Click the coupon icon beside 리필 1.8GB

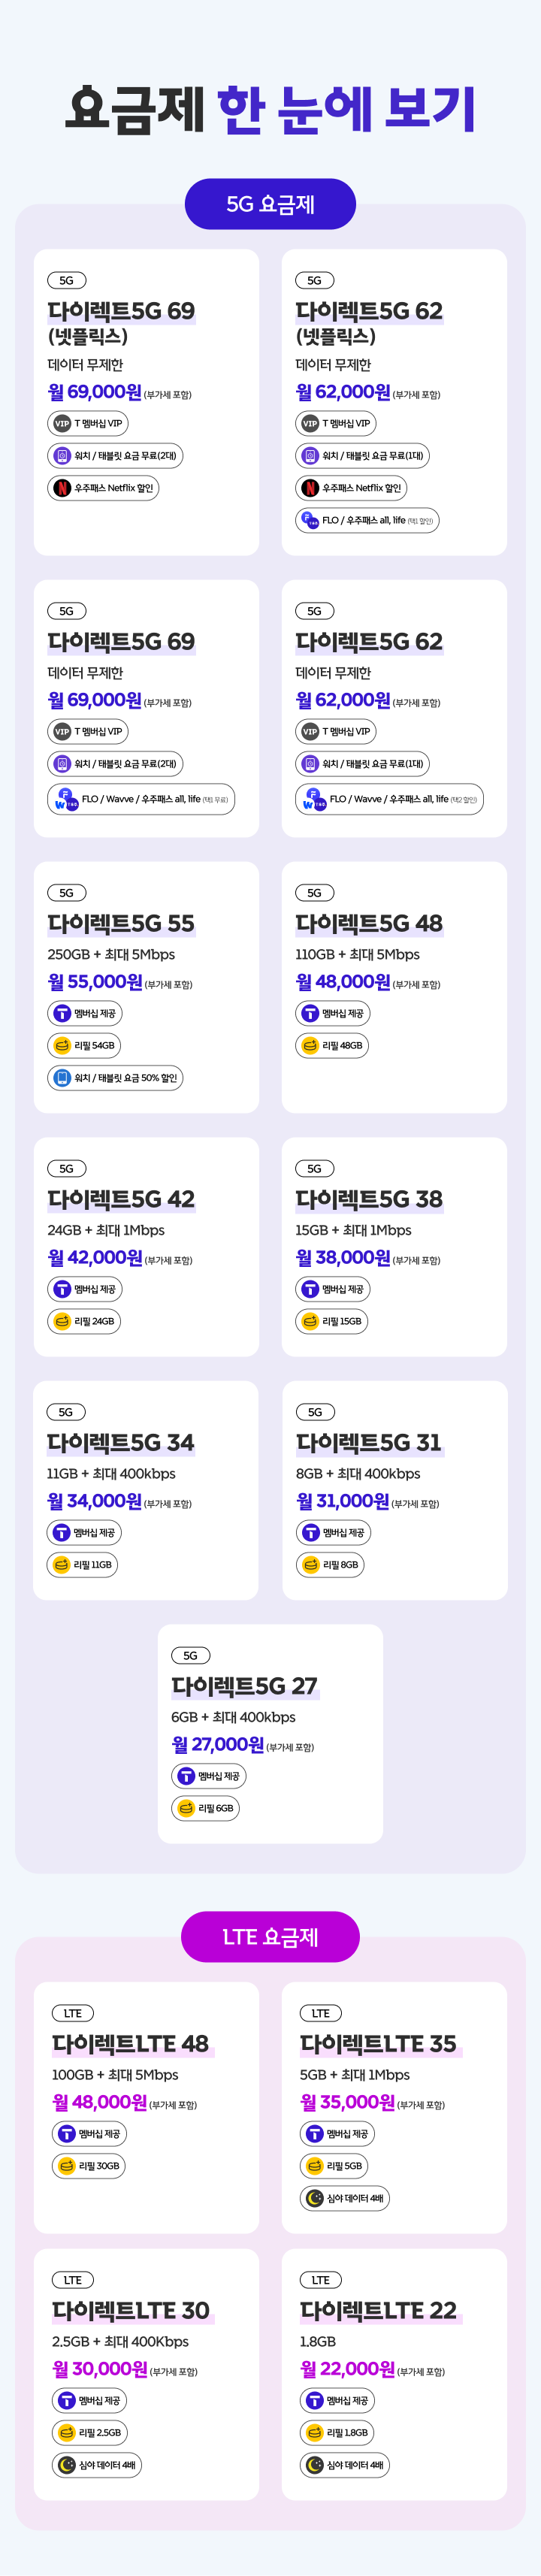[x=315, y=2433]
